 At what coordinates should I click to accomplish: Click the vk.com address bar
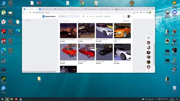(83, 12)
